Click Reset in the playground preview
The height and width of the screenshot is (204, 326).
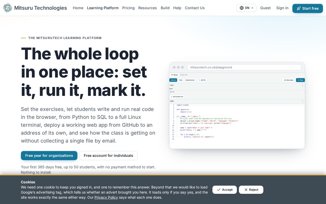coord(174,75)
